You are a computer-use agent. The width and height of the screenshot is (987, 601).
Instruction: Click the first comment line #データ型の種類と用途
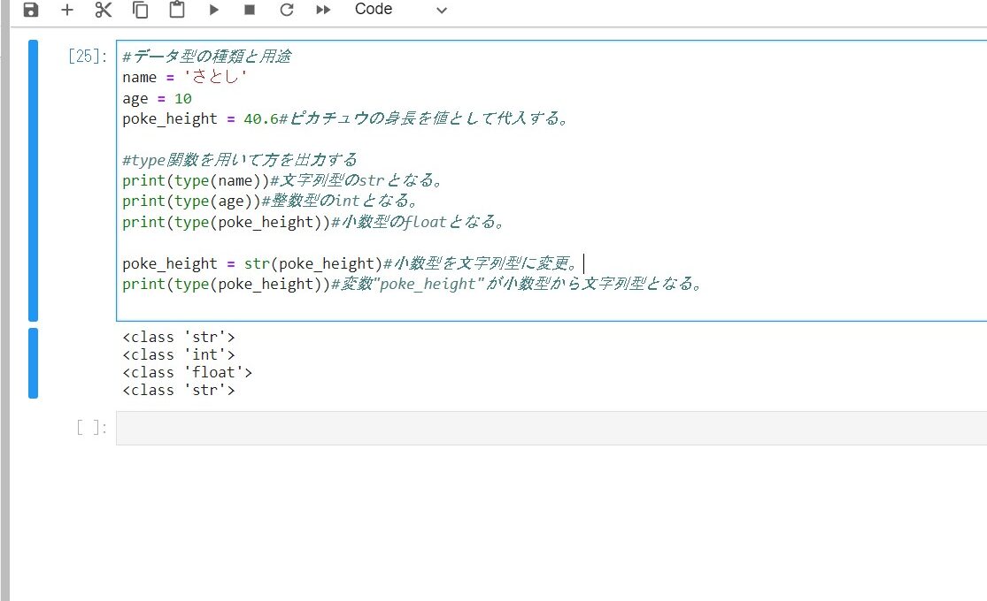click(206, 57)
